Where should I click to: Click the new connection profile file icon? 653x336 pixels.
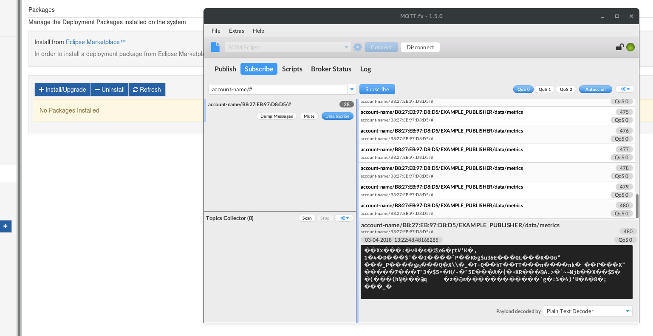pos(215,47)
